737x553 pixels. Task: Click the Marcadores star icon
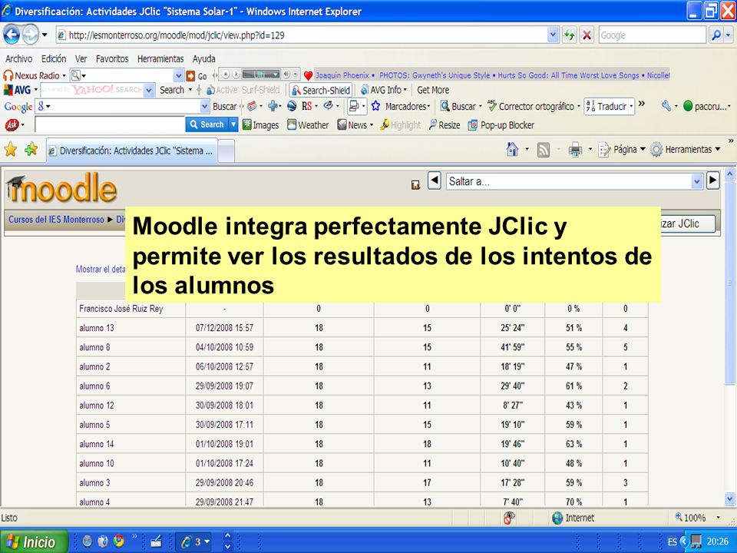[x=375, y=106]
